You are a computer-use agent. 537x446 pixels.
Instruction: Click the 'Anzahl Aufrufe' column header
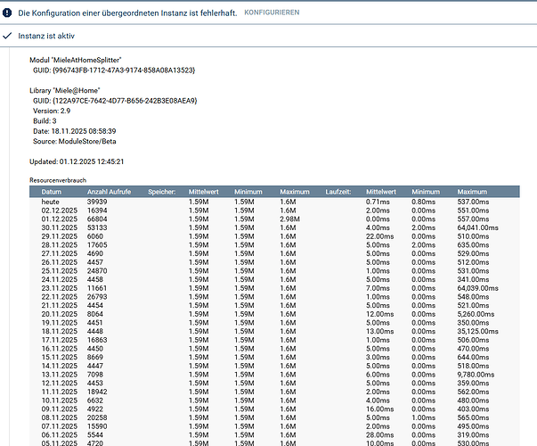point(109,192)
